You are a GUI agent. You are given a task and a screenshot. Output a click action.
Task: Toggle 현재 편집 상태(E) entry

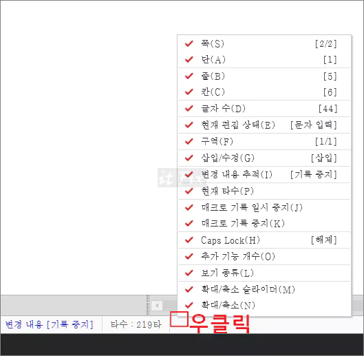(264, 125)
